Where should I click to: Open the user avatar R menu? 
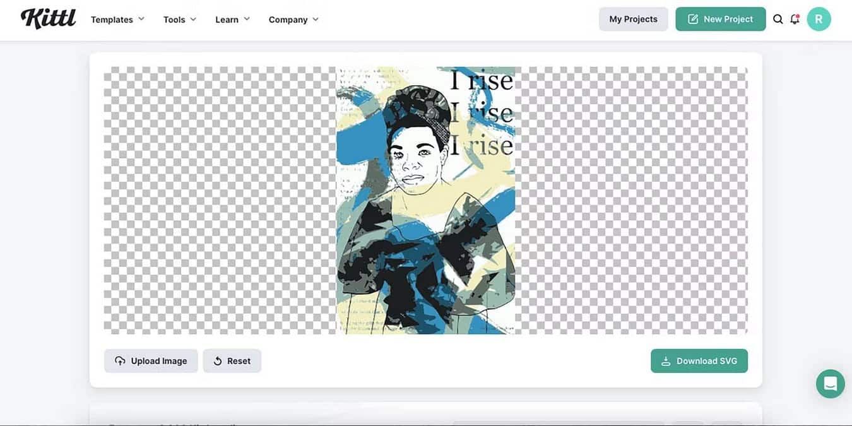tap(819, 19)
